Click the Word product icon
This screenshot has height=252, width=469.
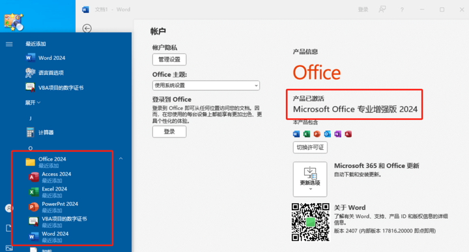296,134
